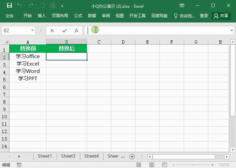This screenshot has height=168, width=236.
Task: Click the macro recording icon in status bar
Action: point(19,165)
